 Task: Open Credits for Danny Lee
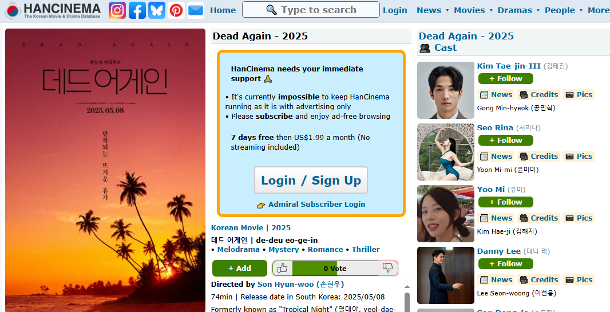click(539, 280)
